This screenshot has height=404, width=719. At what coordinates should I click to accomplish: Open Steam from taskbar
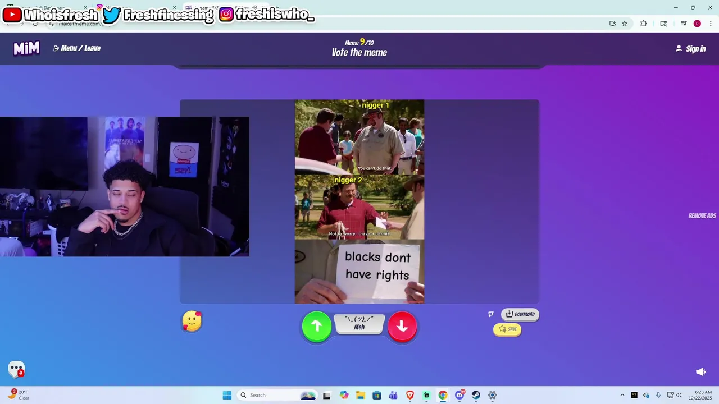(x=476, y=395)
